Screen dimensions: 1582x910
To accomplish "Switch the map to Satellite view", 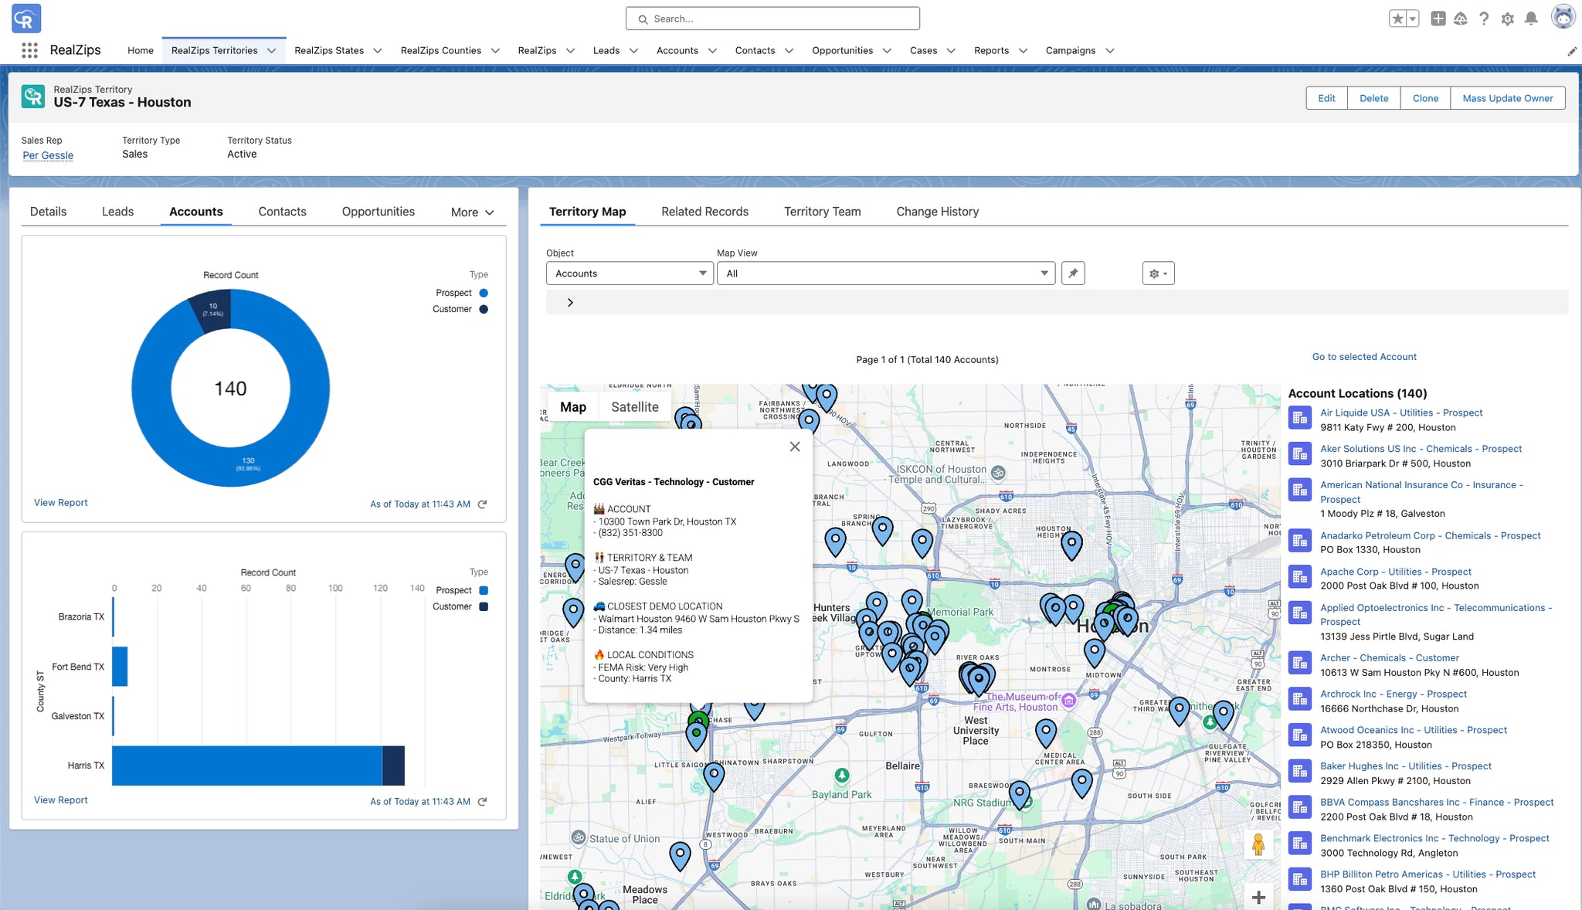I will point(635,407).
